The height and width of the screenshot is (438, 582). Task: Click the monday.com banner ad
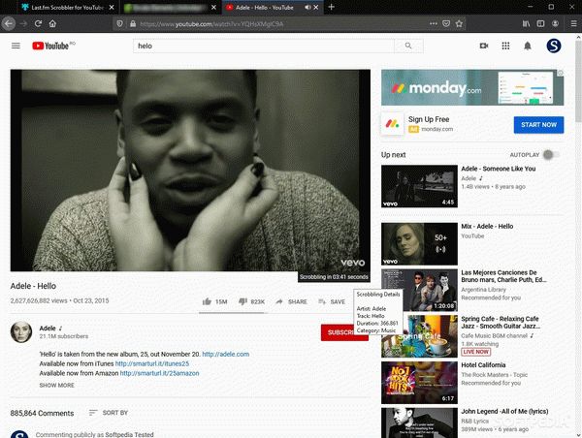pos(472,87)
